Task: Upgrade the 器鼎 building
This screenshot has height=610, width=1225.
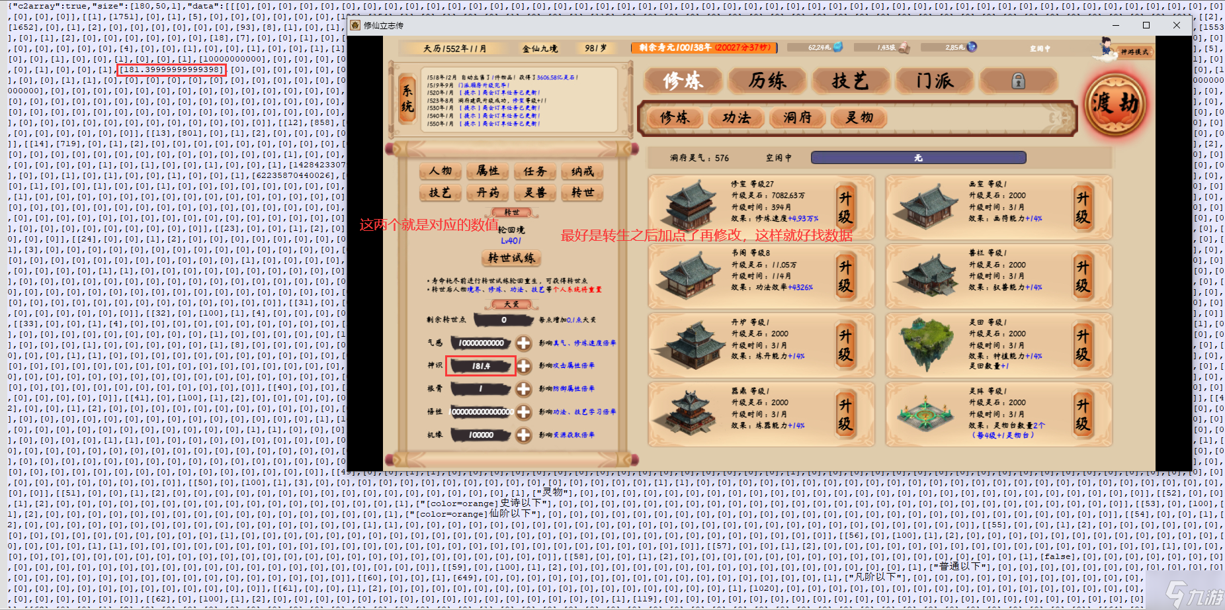Action: pos(845,414)
